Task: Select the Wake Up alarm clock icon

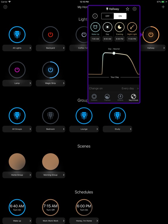Action: 95,27
